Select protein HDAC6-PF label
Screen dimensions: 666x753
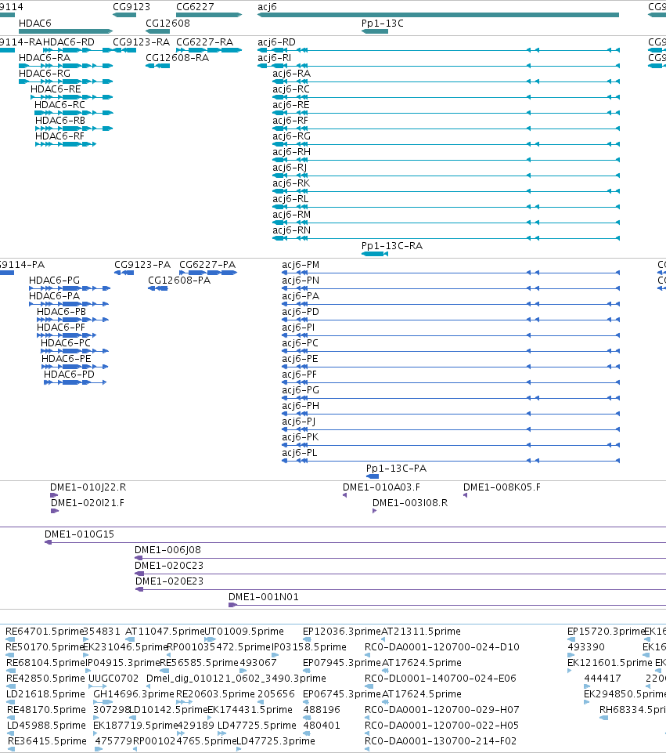coord(61,327)
